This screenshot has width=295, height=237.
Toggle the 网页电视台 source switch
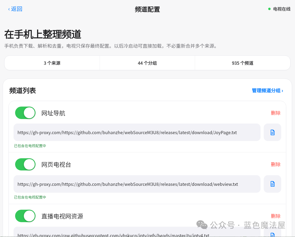(x=25, y=164)
